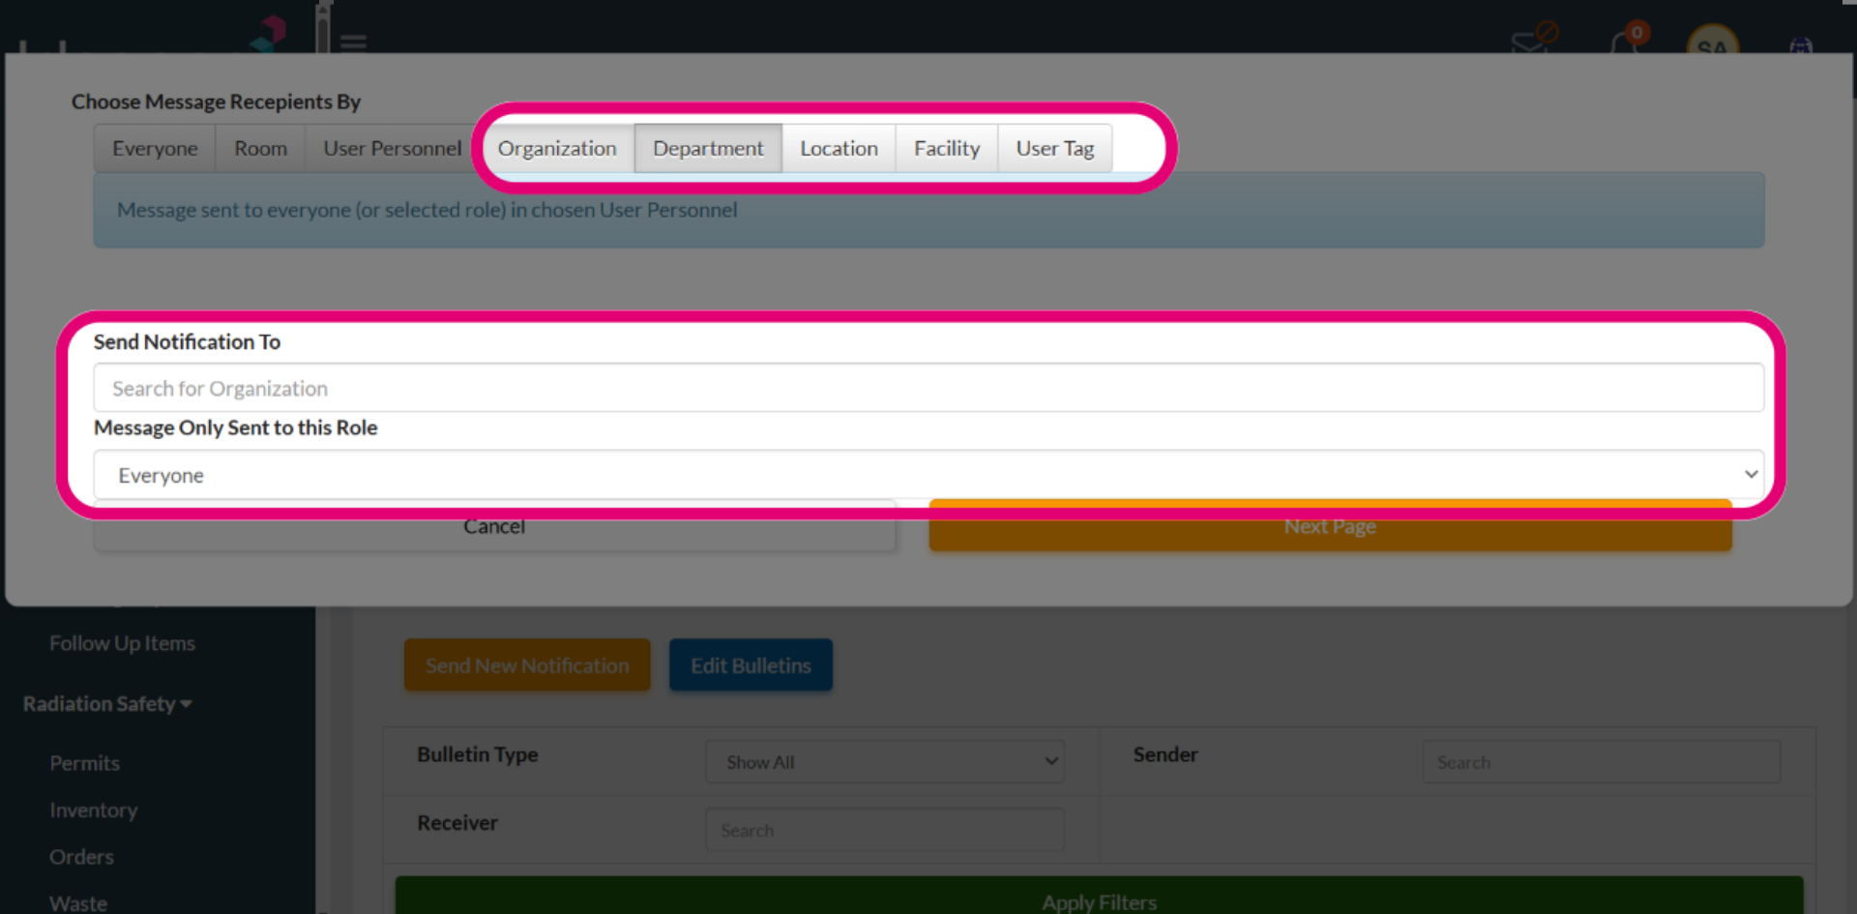Open Waste in the sidebar

[78, 903]
